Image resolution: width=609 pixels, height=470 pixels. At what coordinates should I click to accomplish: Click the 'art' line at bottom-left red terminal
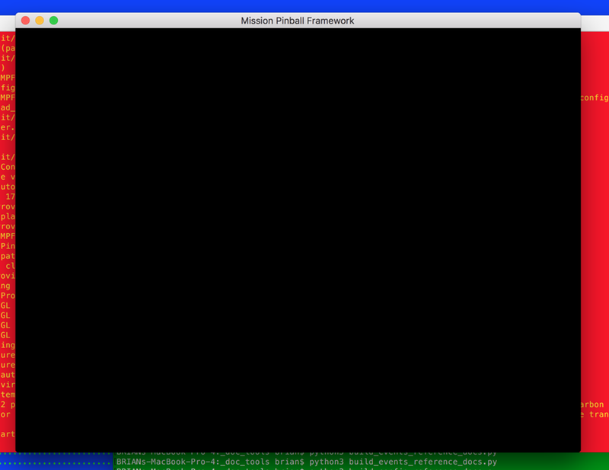click(x=7, y=434)
